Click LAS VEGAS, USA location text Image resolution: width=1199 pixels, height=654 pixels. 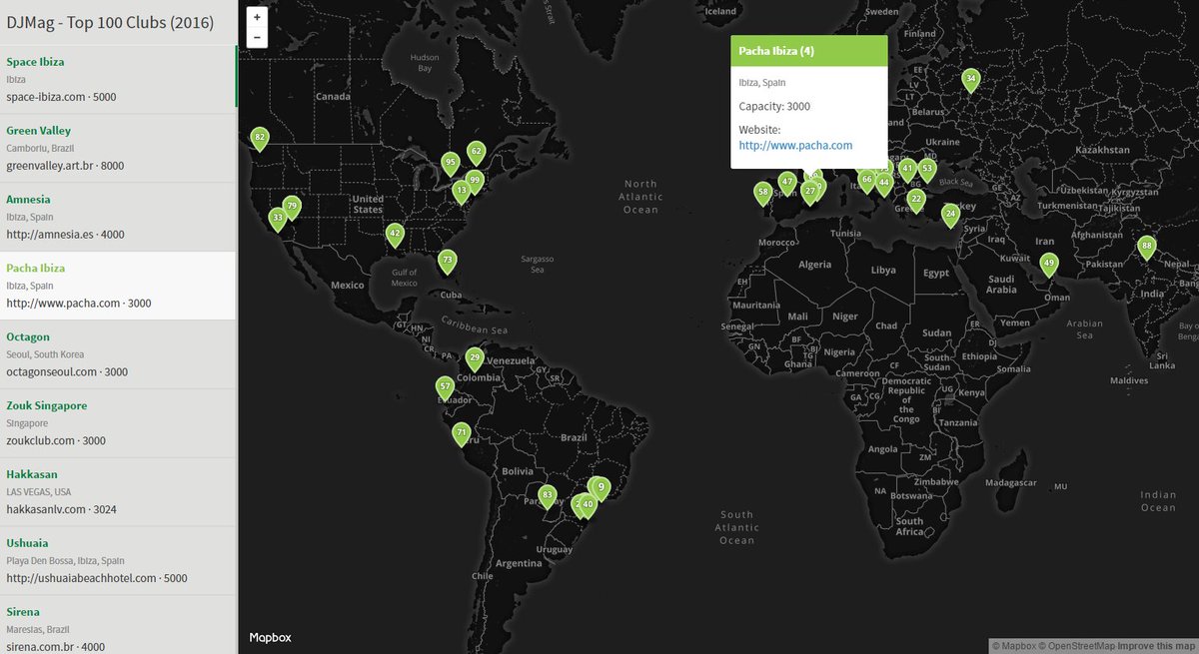point(39,492)
